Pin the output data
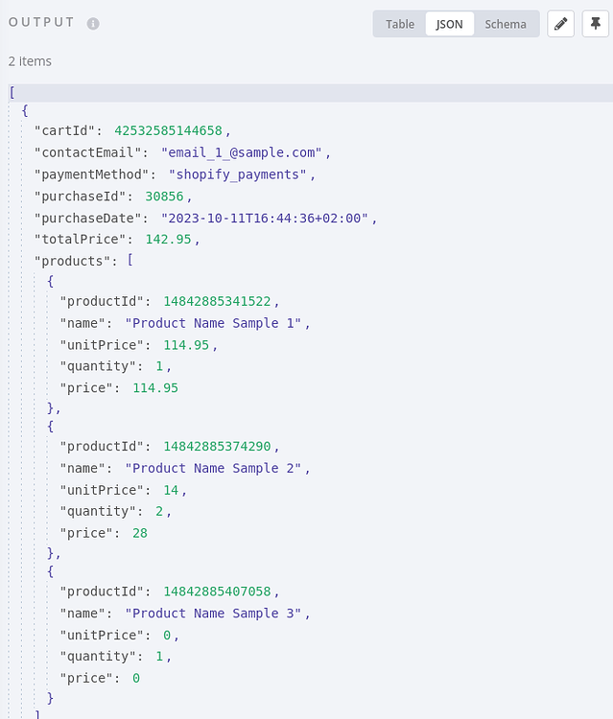Screen dimensions: 613x719 click(596, 24)
